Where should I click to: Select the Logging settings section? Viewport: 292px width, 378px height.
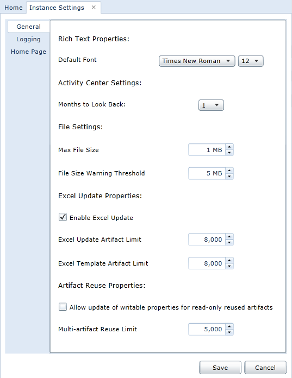click(28, 39)
